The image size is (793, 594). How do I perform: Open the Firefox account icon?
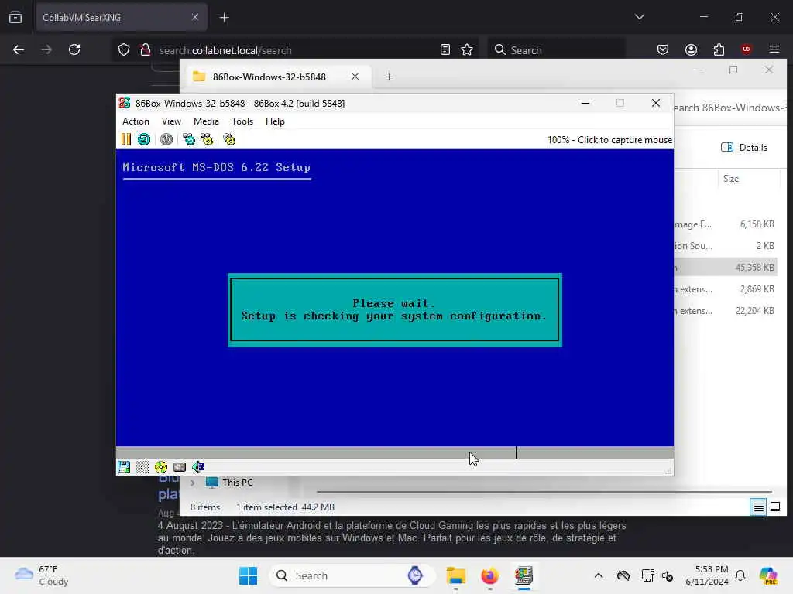pos(691,49)
